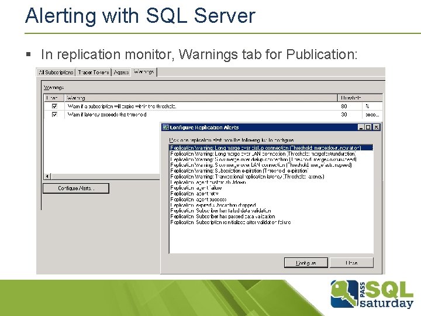
Task: Select Slow merge over LAN connection alert
Action: pos(261,165)
